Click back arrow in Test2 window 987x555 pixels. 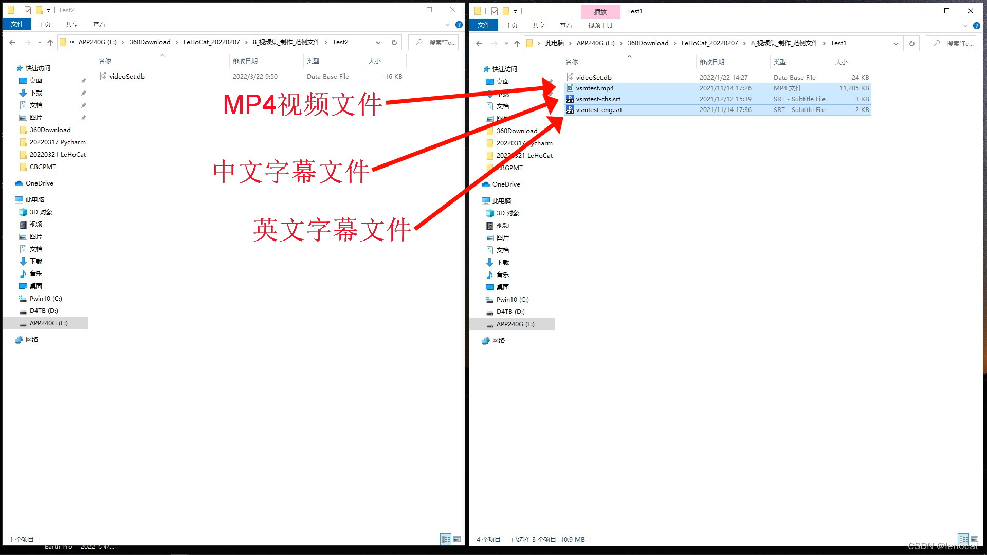click(x=12, y=42)
